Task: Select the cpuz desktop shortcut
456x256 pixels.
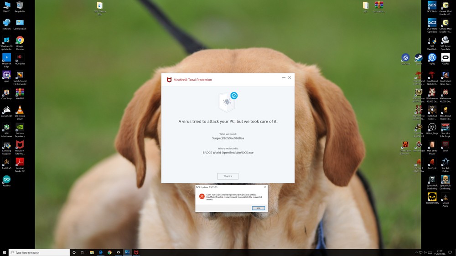Action: [x=6, y=77]
